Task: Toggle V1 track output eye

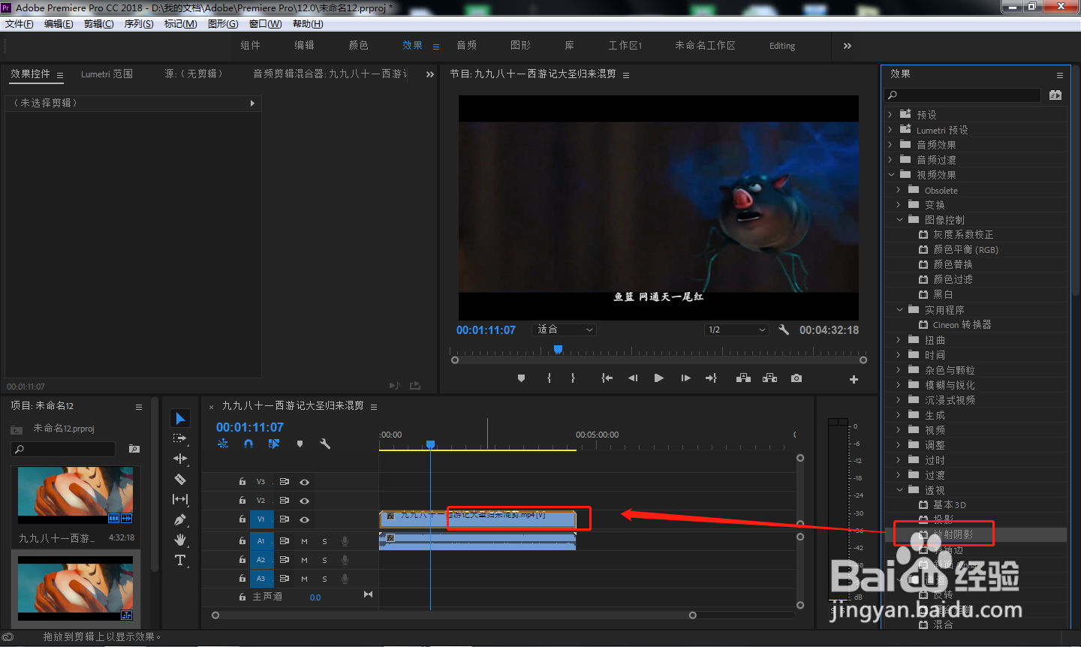Action: (304, 519)
